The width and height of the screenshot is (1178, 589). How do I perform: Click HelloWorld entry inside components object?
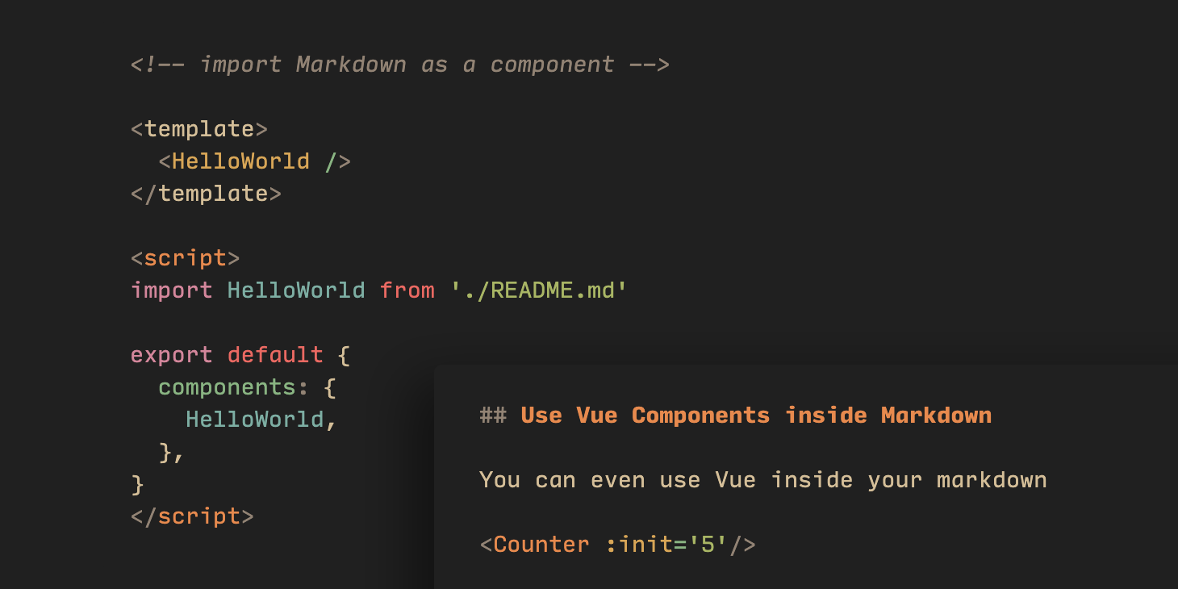pos(255,420)
